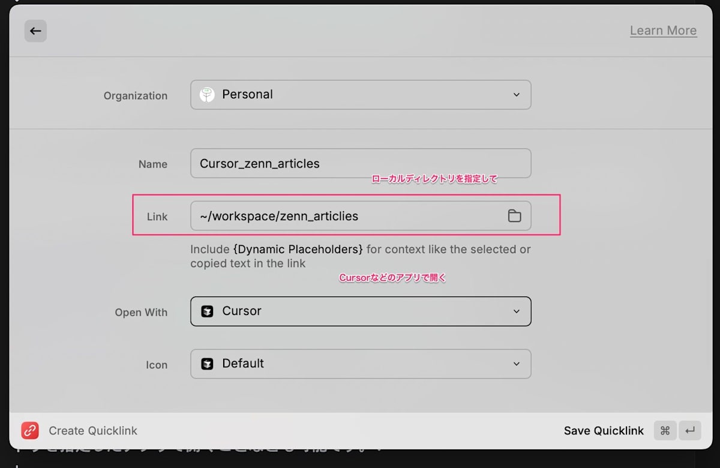Open the Learn More link
The image size is (720, 468).
click(x=663, y=31)
